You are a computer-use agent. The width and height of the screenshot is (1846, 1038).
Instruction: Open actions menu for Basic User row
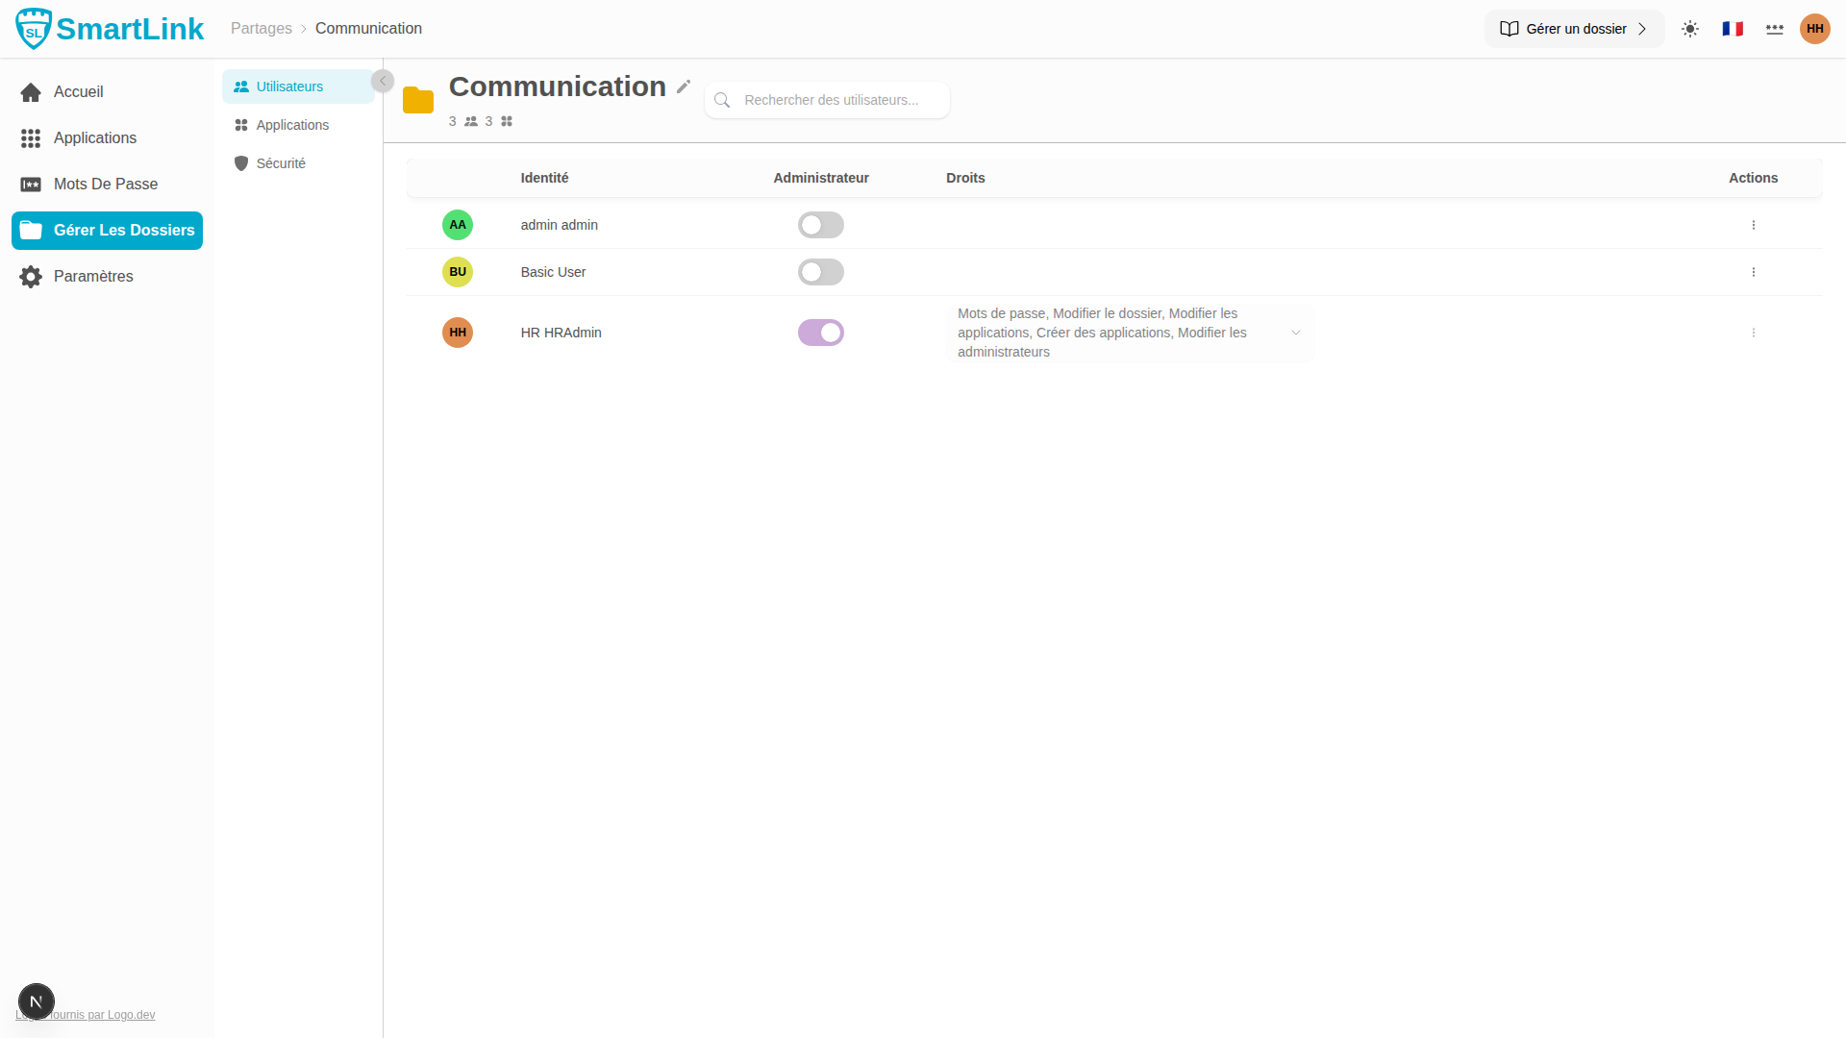[x=1754, y=272]
